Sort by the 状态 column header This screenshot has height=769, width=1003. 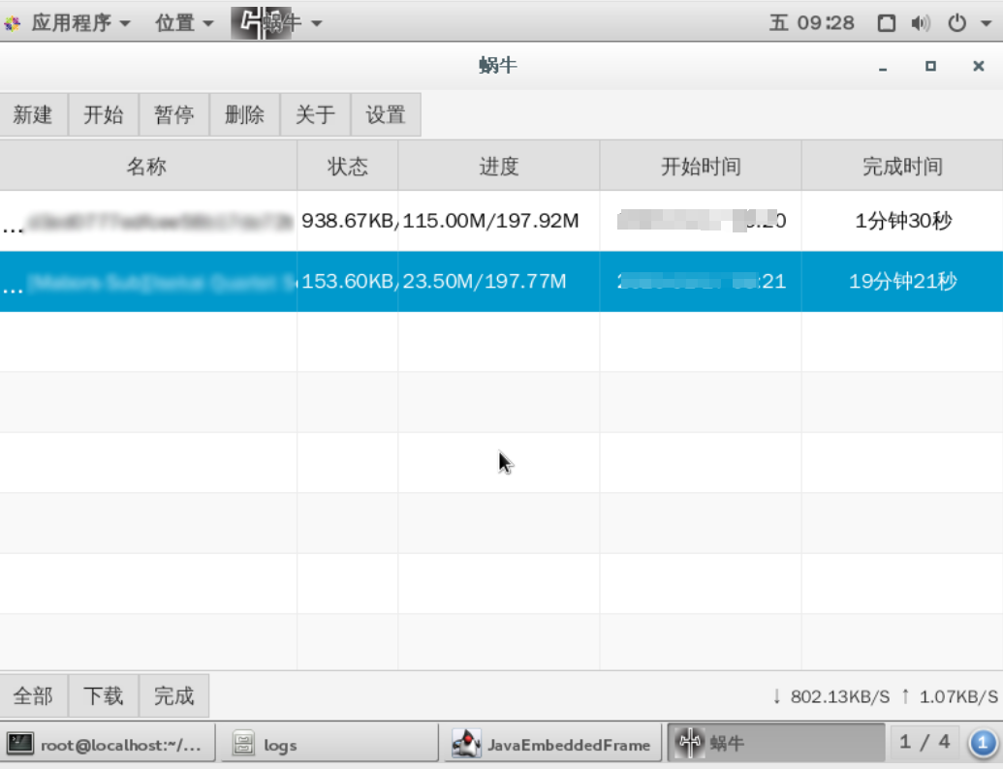pos(347,167)
